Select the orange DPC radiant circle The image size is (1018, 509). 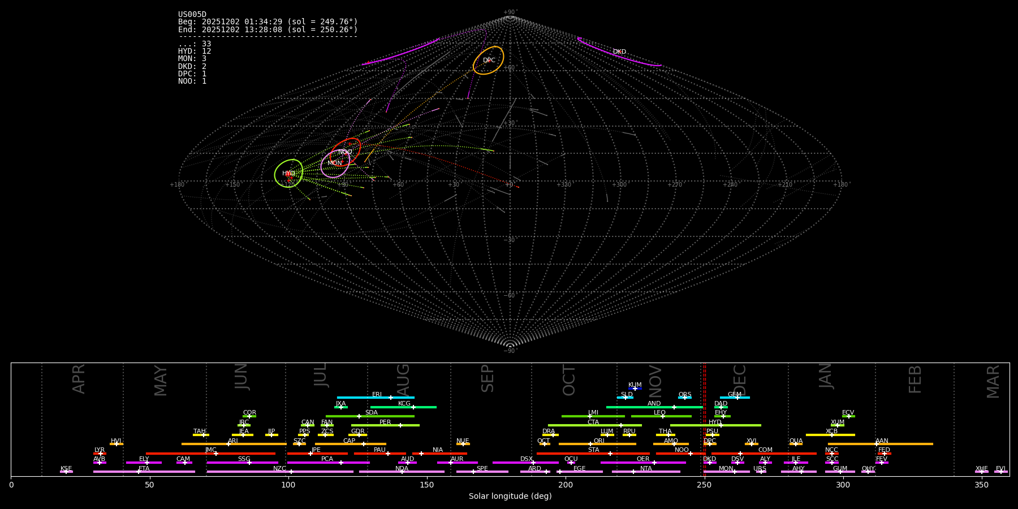489,61
